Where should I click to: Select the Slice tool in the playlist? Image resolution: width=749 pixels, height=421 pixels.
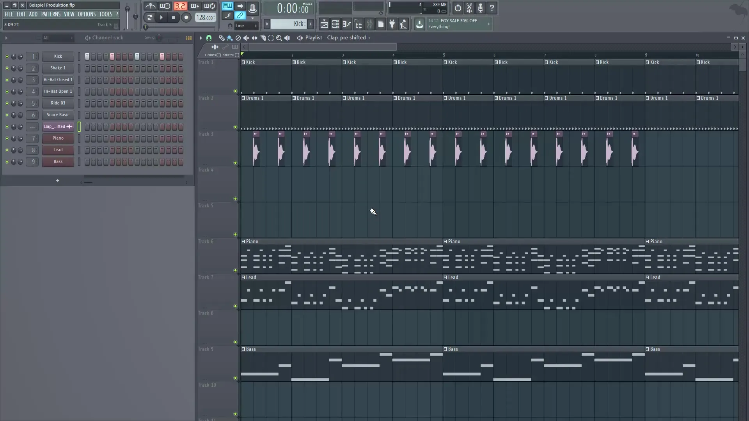[263, 38]
